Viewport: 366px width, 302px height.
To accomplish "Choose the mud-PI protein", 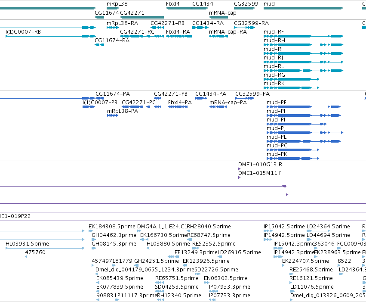I will pyautogui.click(x=296, y=124).
